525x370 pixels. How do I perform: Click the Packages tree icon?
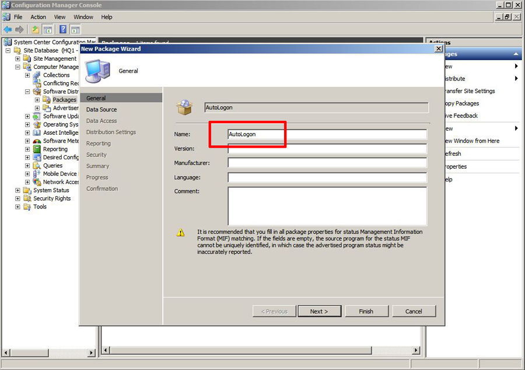click(47, 99)
